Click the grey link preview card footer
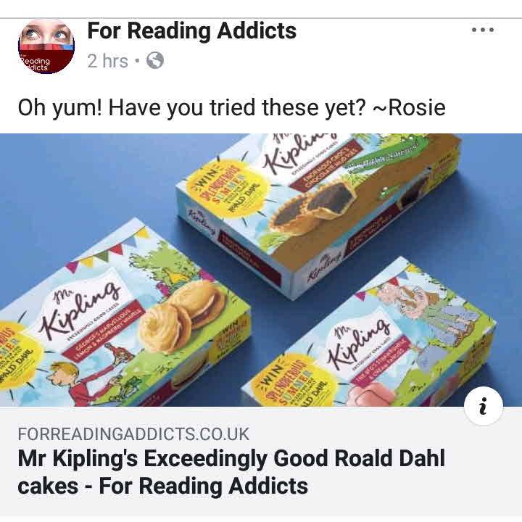The image size is (522, 522). [261, 461]
